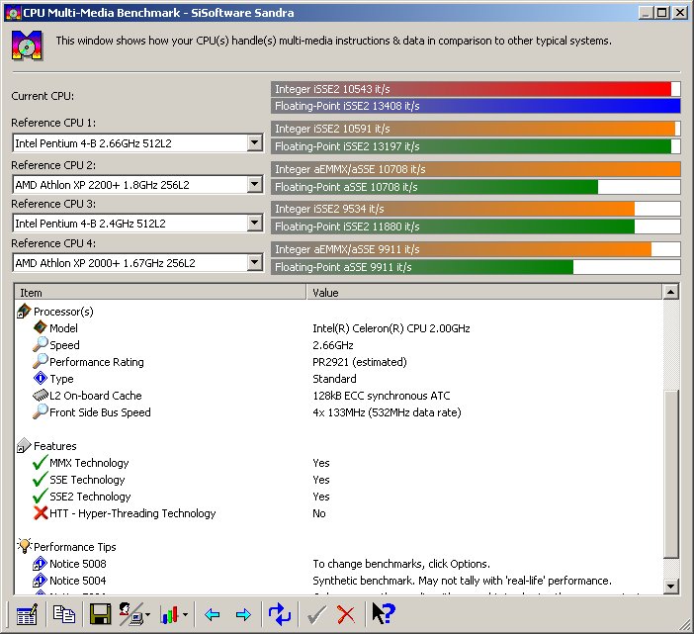The width and height of the screenshot is (694, 634).
Task: Open dropdown arrow next to chart icon
Action: point(185,614)
